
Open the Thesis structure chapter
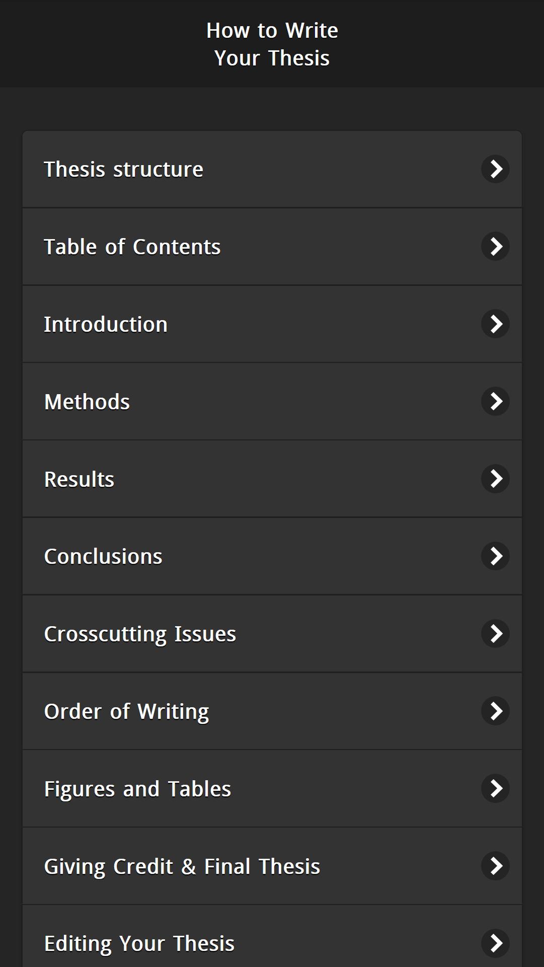click(272, 169)
